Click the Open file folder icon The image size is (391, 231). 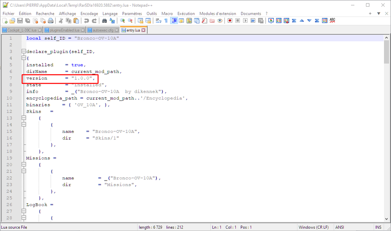click(x=12, y=21)
